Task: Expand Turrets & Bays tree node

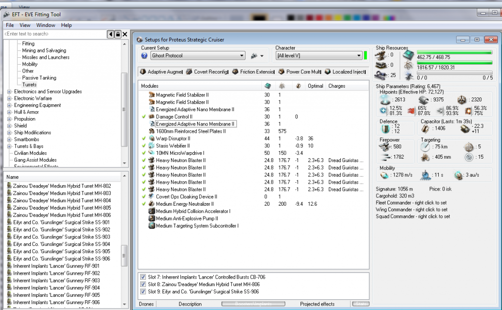Action: (9, 146)
